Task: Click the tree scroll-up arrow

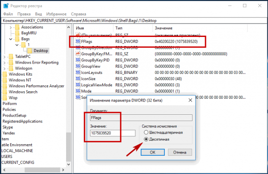Action: pyautogui.click(x=68, y=27)
